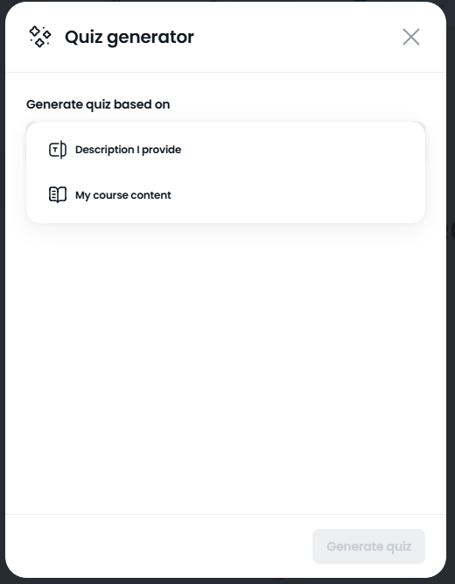Click the 'Generate quiz based on' label

point(98,104)
